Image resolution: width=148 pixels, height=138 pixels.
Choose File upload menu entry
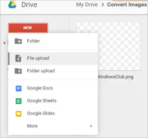pyautogui.click(x=53, y=58)
